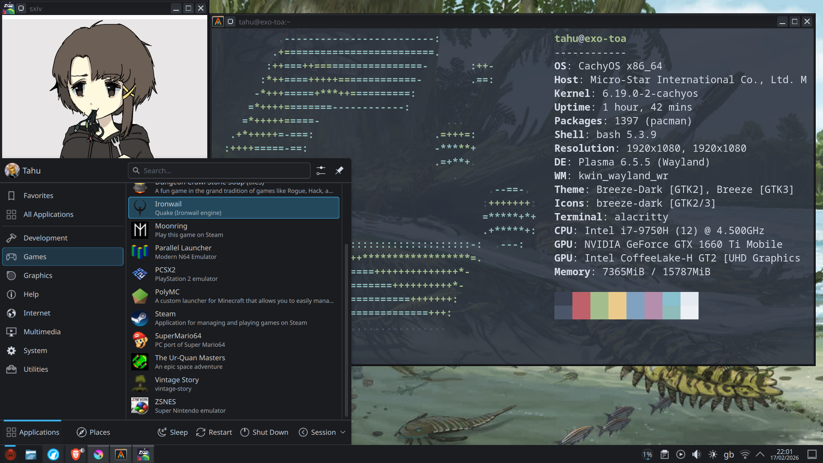Open the PolyMC Minecraft launcher
The width and height of the screenshot is (823, 463).
[x=234, y=296]
